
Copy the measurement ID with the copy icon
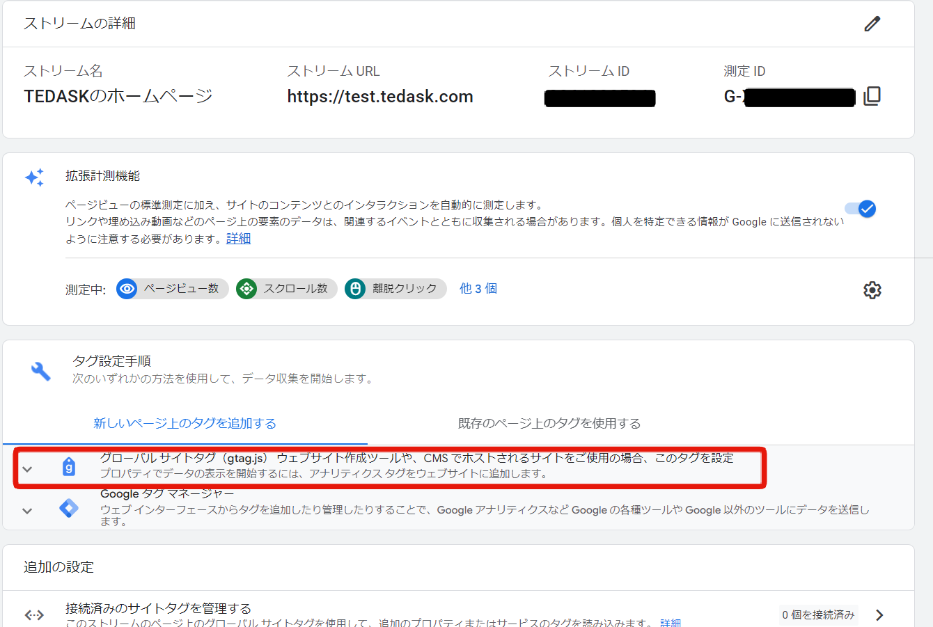pyautogui.click(x=872, y=96)
